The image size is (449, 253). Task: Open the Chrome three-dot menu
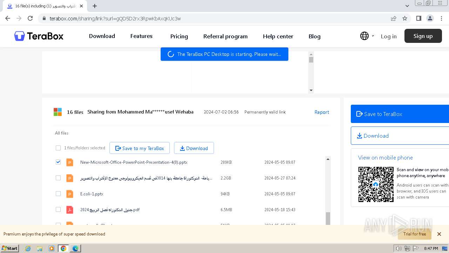[x=441, y=18]
